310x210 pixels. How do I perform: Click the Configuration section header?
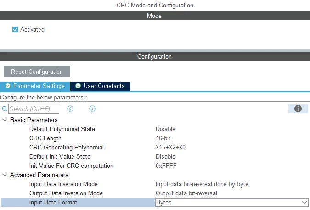[x=155, y=56]
